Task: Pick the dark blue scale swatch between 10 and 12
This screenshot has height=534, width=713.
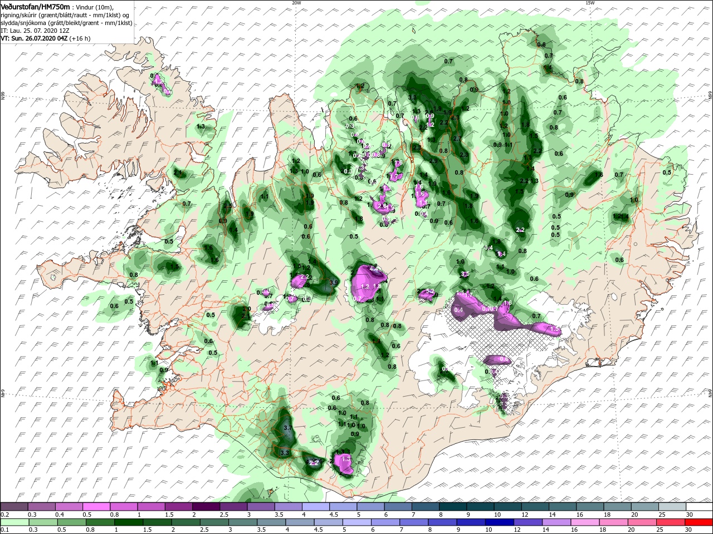Action: pyautogui.click(x=500, y=522)
